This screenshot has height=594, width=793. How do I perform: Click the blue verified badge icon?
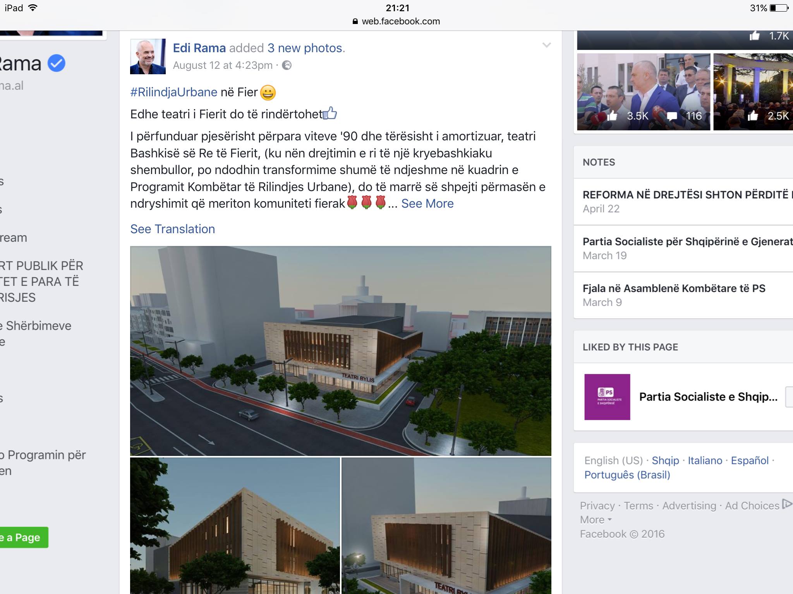(57, 63)
